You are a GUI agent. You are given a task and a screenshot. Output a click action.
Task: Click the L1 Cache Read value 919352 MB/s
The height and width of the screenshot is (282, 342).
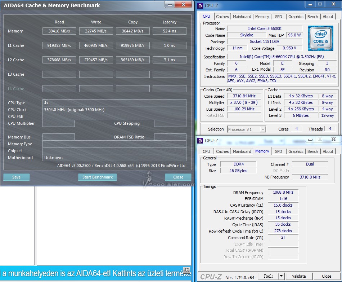pos(59,45)
